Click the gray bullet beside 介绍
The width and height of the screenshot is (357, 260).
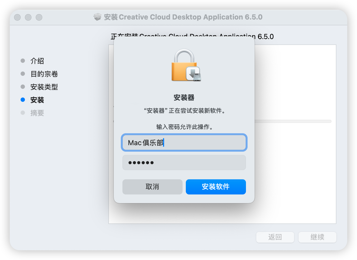(x=23, y=61)
